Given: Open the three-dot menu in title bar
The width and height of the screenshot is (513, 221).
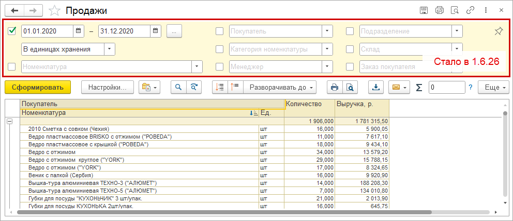Looking at the screenshot, I should click(486, 10).
